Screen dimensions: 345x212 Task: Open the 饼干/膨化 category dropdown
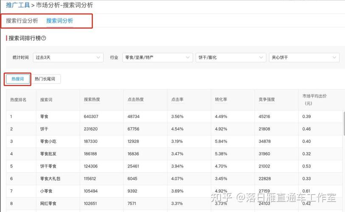[231, 58]
